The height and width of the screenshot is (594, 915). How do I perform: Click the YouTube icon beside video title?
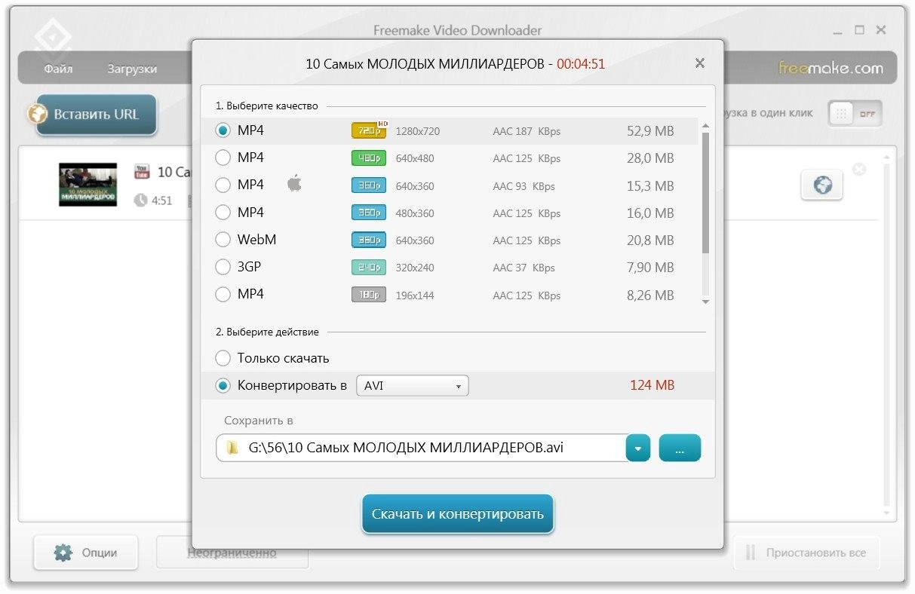coord(142,172)
